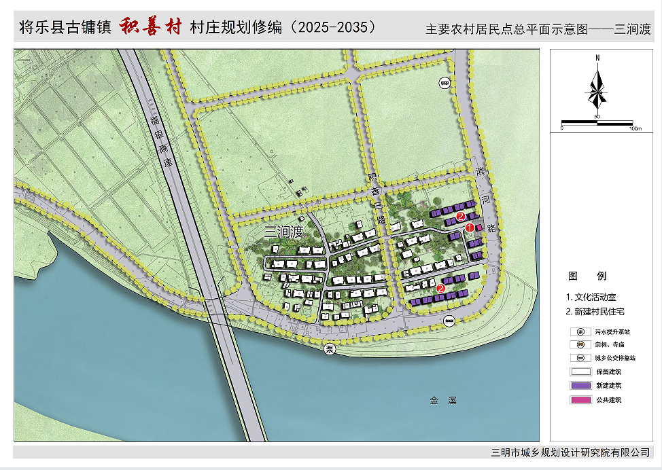Image resolution: width=662 pixels, height=470 pixels.
Task: Click the red 积善村 title text
Action: (x=151, y=28)
